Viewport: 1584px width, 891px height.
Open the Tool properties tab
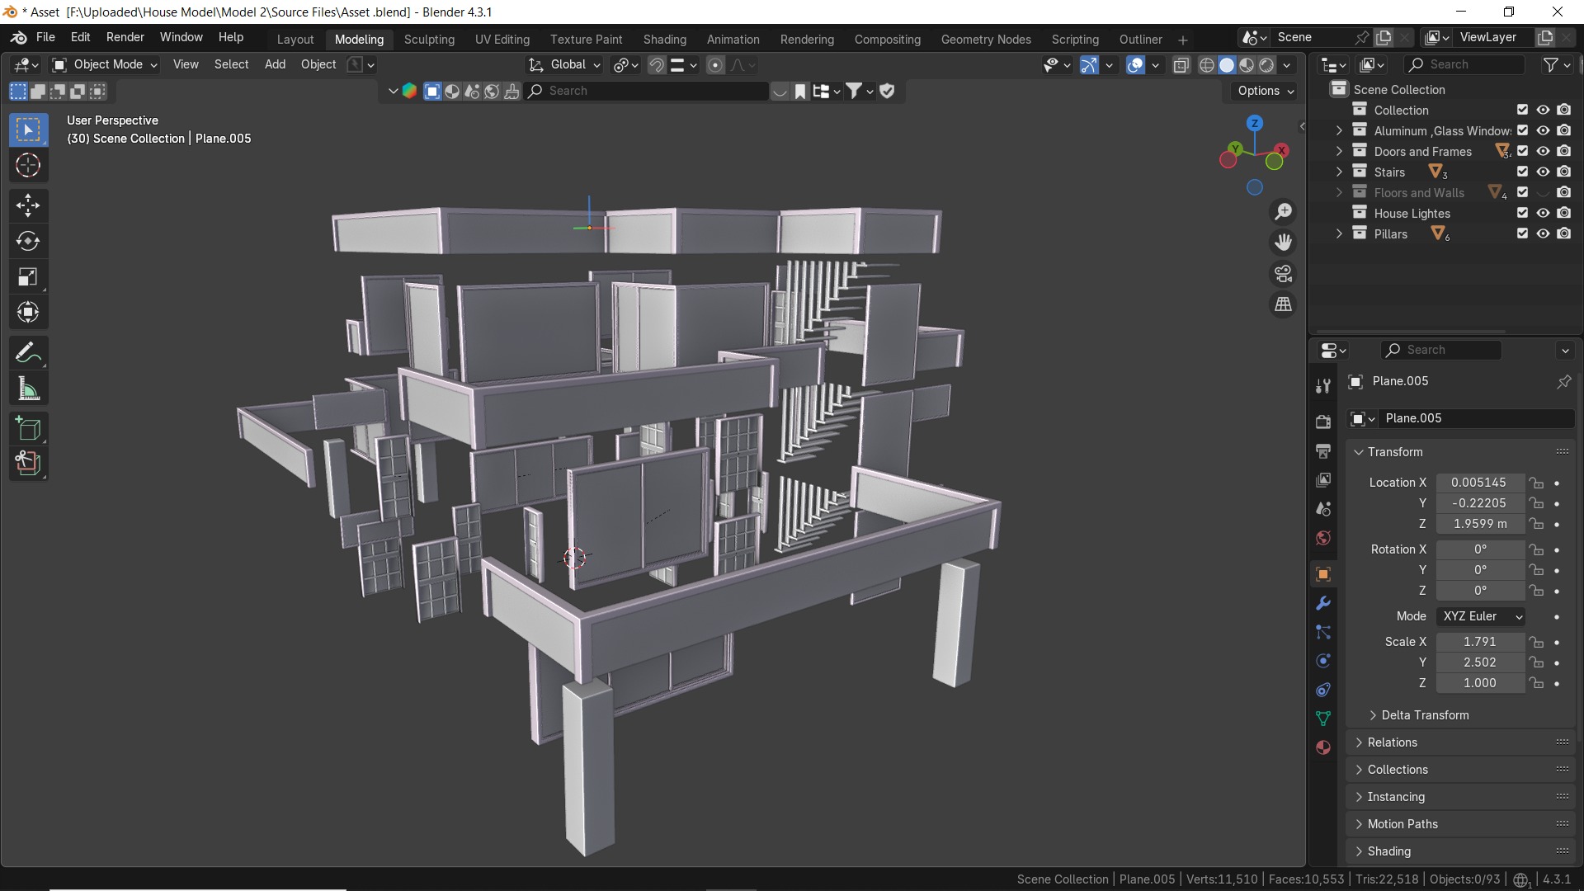click(1323, 385)
